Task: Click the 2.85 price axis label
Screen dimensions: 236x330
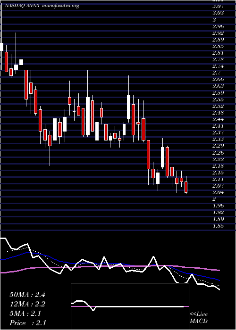Action: coord(219,46)
